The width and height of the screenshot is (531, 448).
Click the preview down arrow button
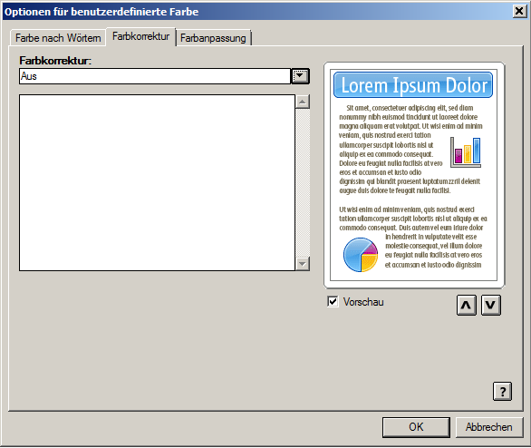click(491, 305)
